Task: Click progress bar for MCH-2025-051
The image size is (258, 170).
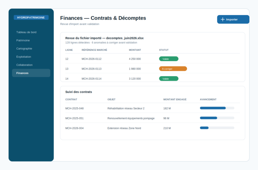Action: (217, 118)
